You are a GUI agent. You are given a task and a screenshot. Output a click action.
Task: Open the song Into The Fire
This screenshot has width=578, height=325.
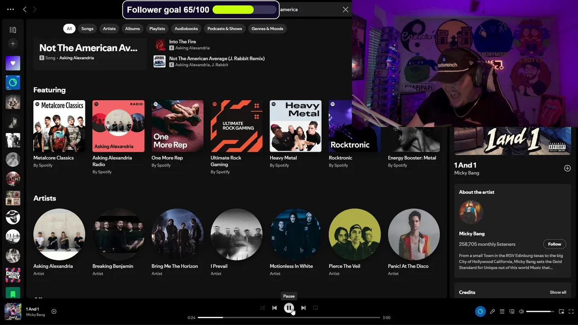pos(182,42)
